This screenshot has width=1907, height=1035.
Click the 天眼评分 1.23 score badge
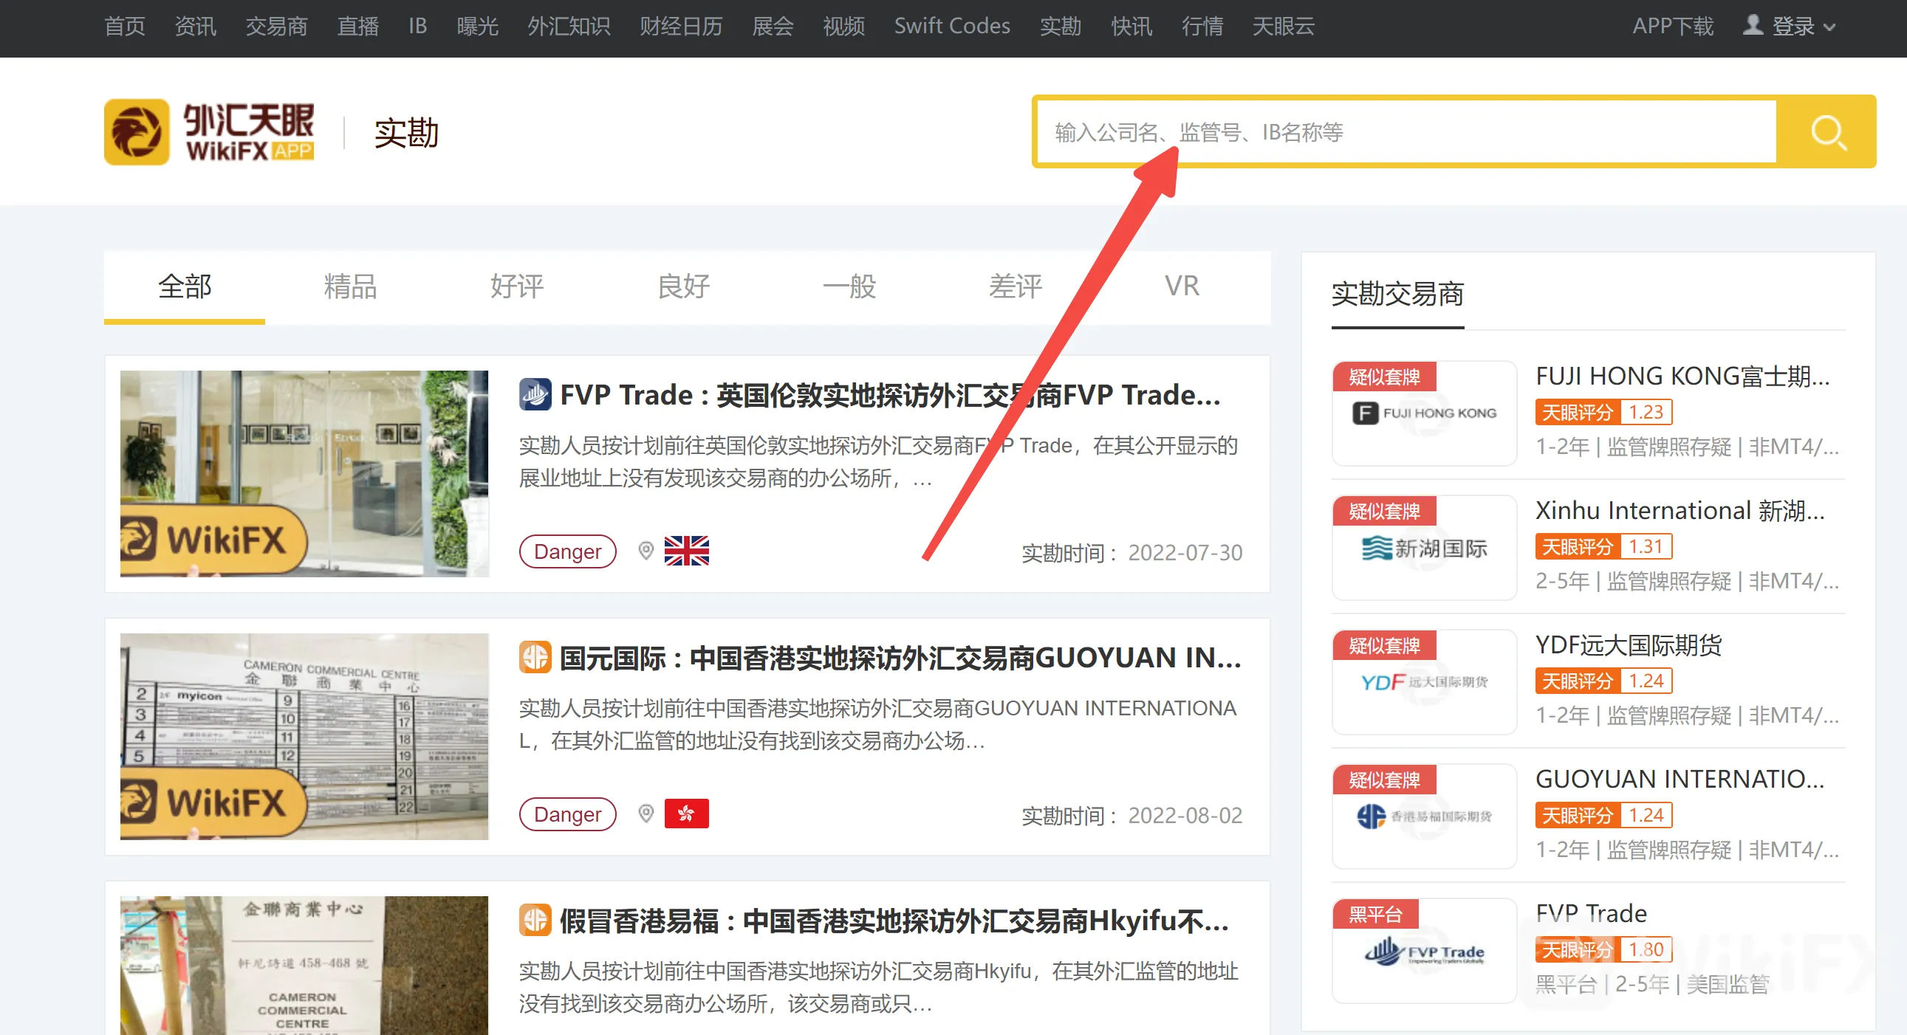pyautogui.click(x=1603, y=411)
